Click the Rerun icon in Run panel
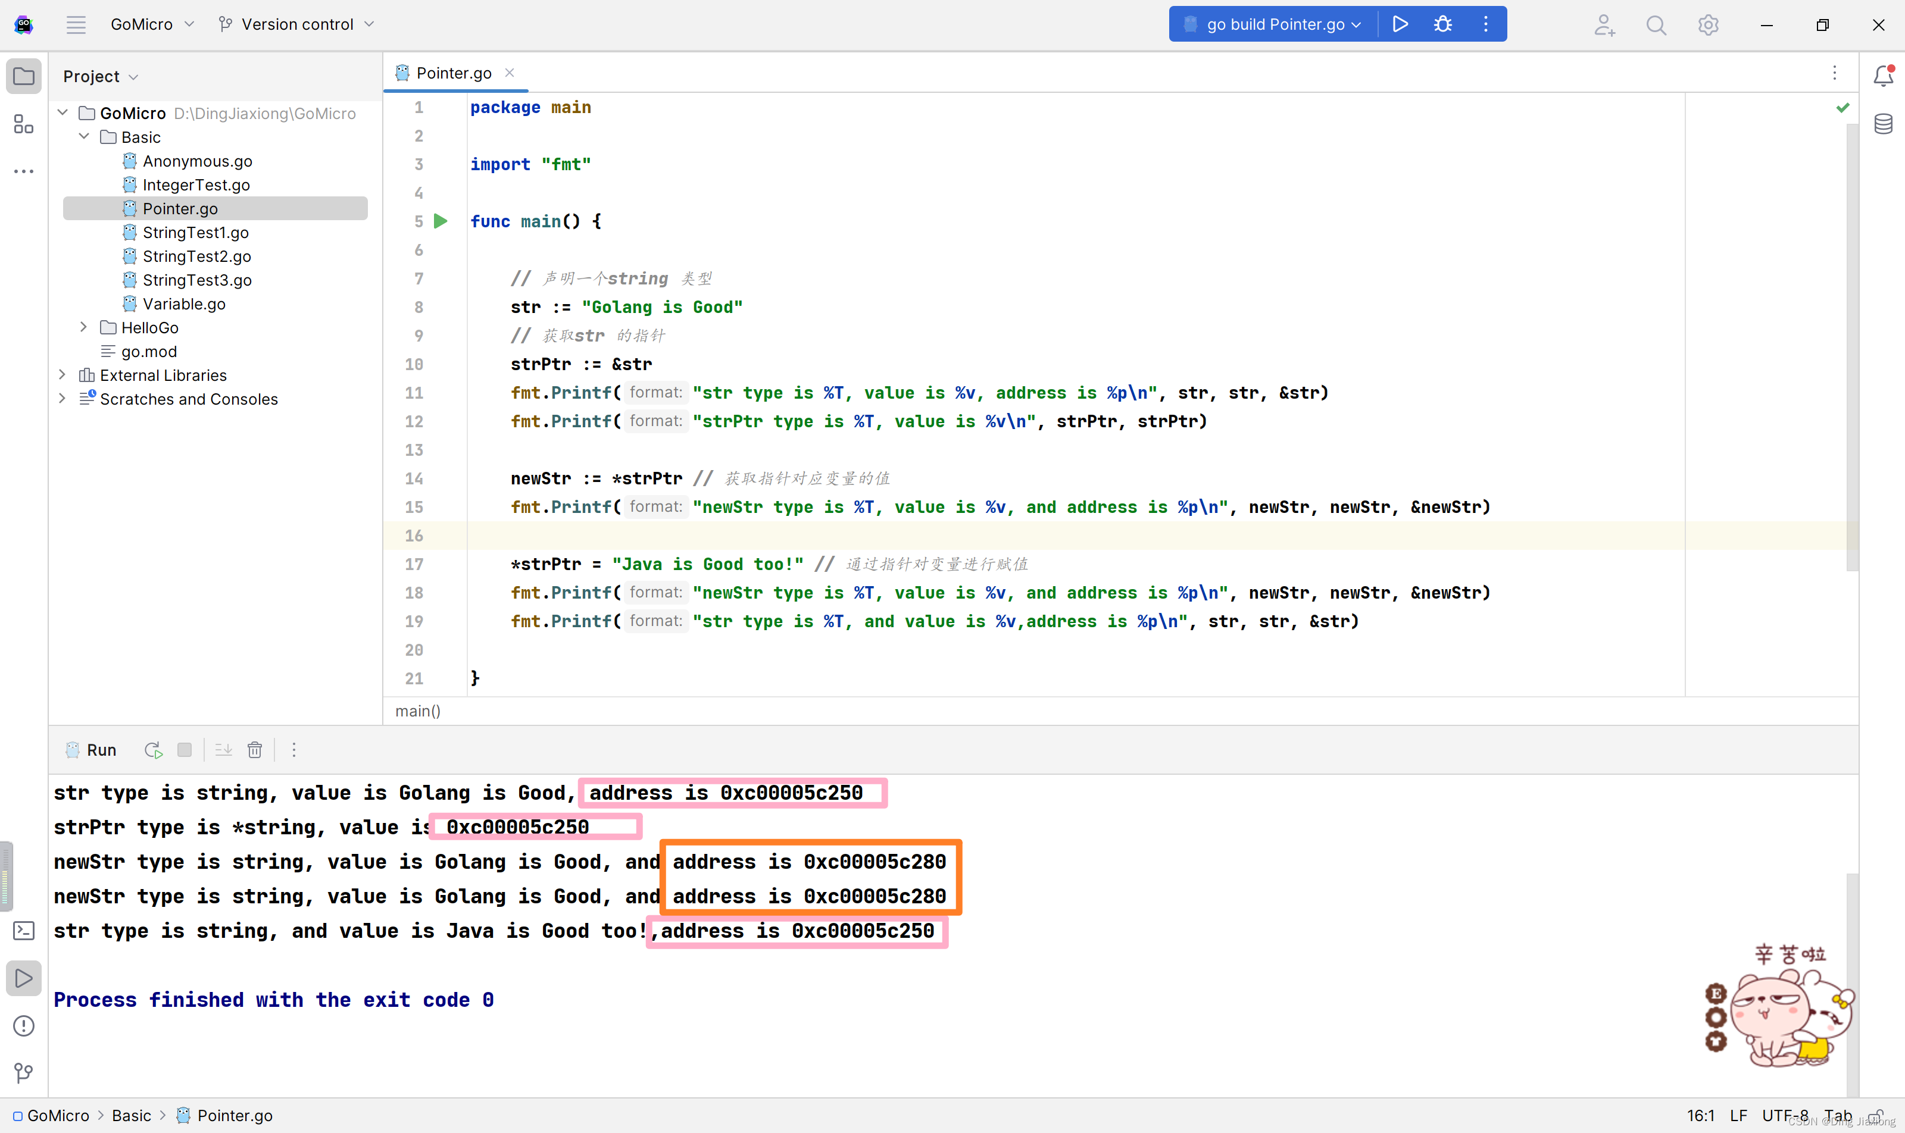The image size is (1905, 1133). tap(153, 750)
